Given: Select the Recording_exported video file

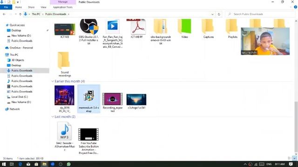Looking at the screenshot, I should 113,102.
